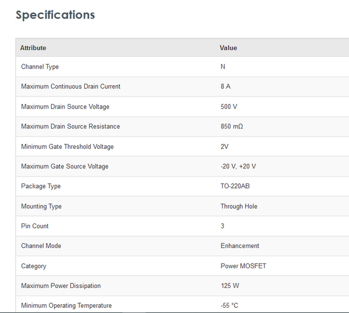
Task: Select the Maximum Drain Source Voltage label
Action: point(65,107)
